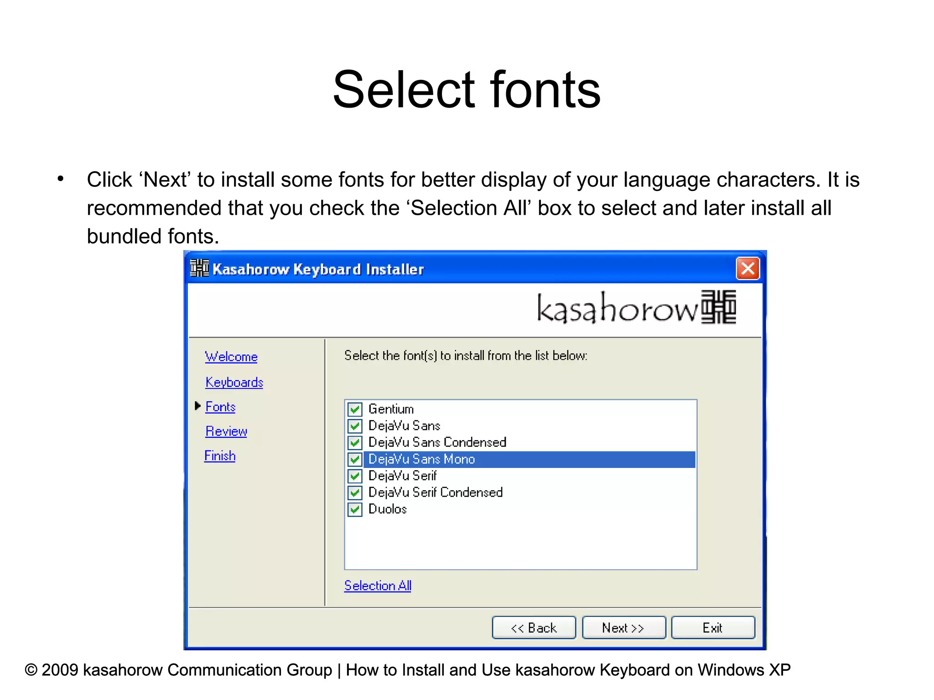The image size is (934, 700).
Task: Click the arrow marker beside Fonts
Action: click(197, 406)
